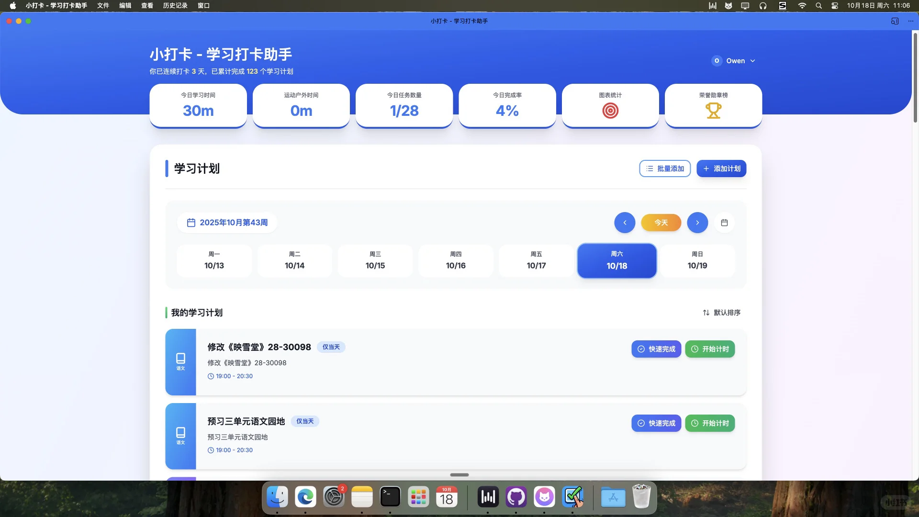
Task: Click the clock icon on the 19:00 - 20:30 time
Action: (210, 376)
